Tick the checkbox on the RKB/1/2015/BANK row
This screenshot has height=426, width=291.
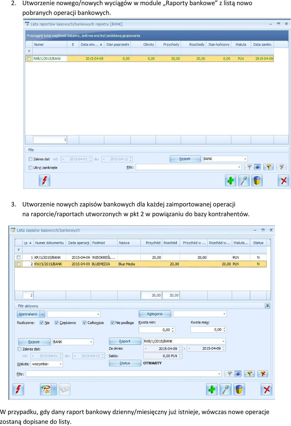click(x=29, y=59)
